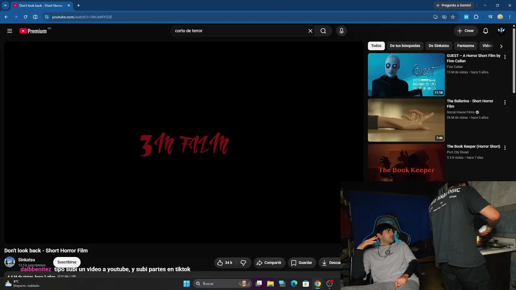Open The Ballerina video thumbnail
516x290 pixels.
click(x=406, y=120)
